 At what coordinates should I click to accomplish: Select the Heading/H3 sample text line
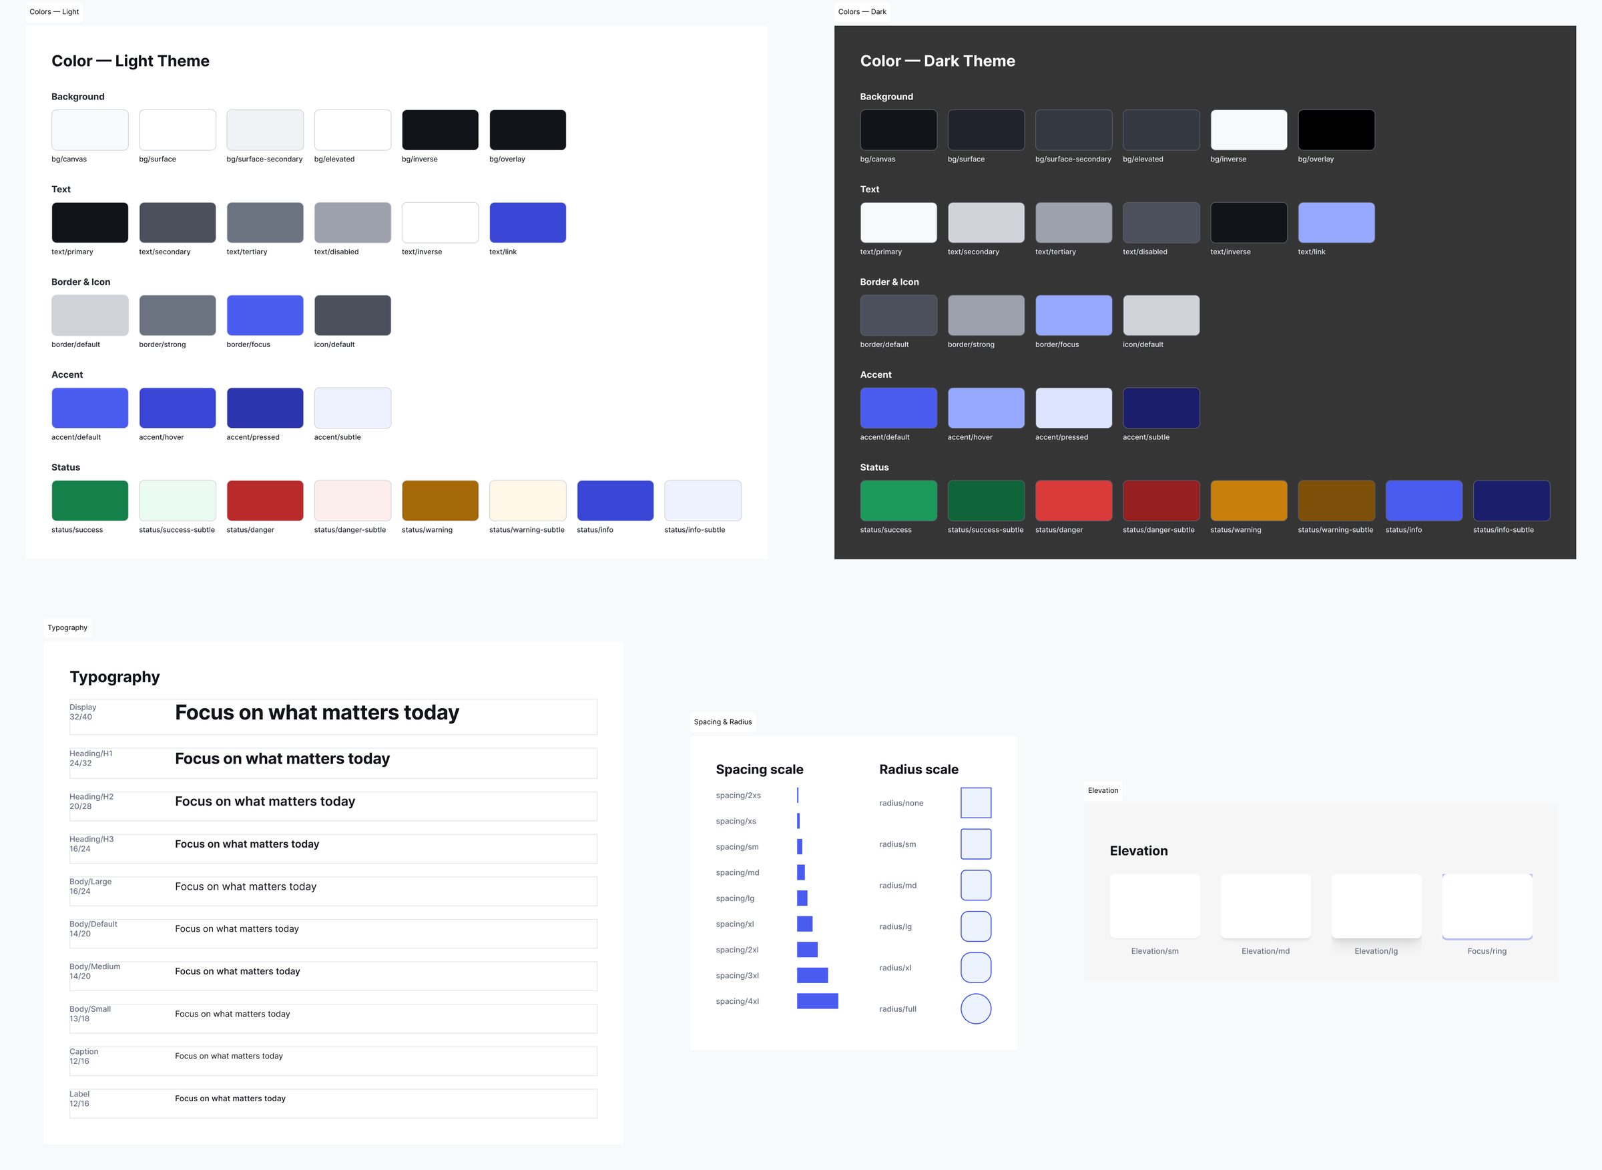pos(246,844)
